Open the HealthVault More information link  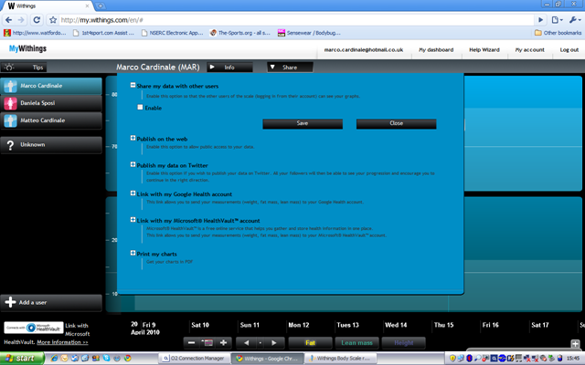[62, 342]
